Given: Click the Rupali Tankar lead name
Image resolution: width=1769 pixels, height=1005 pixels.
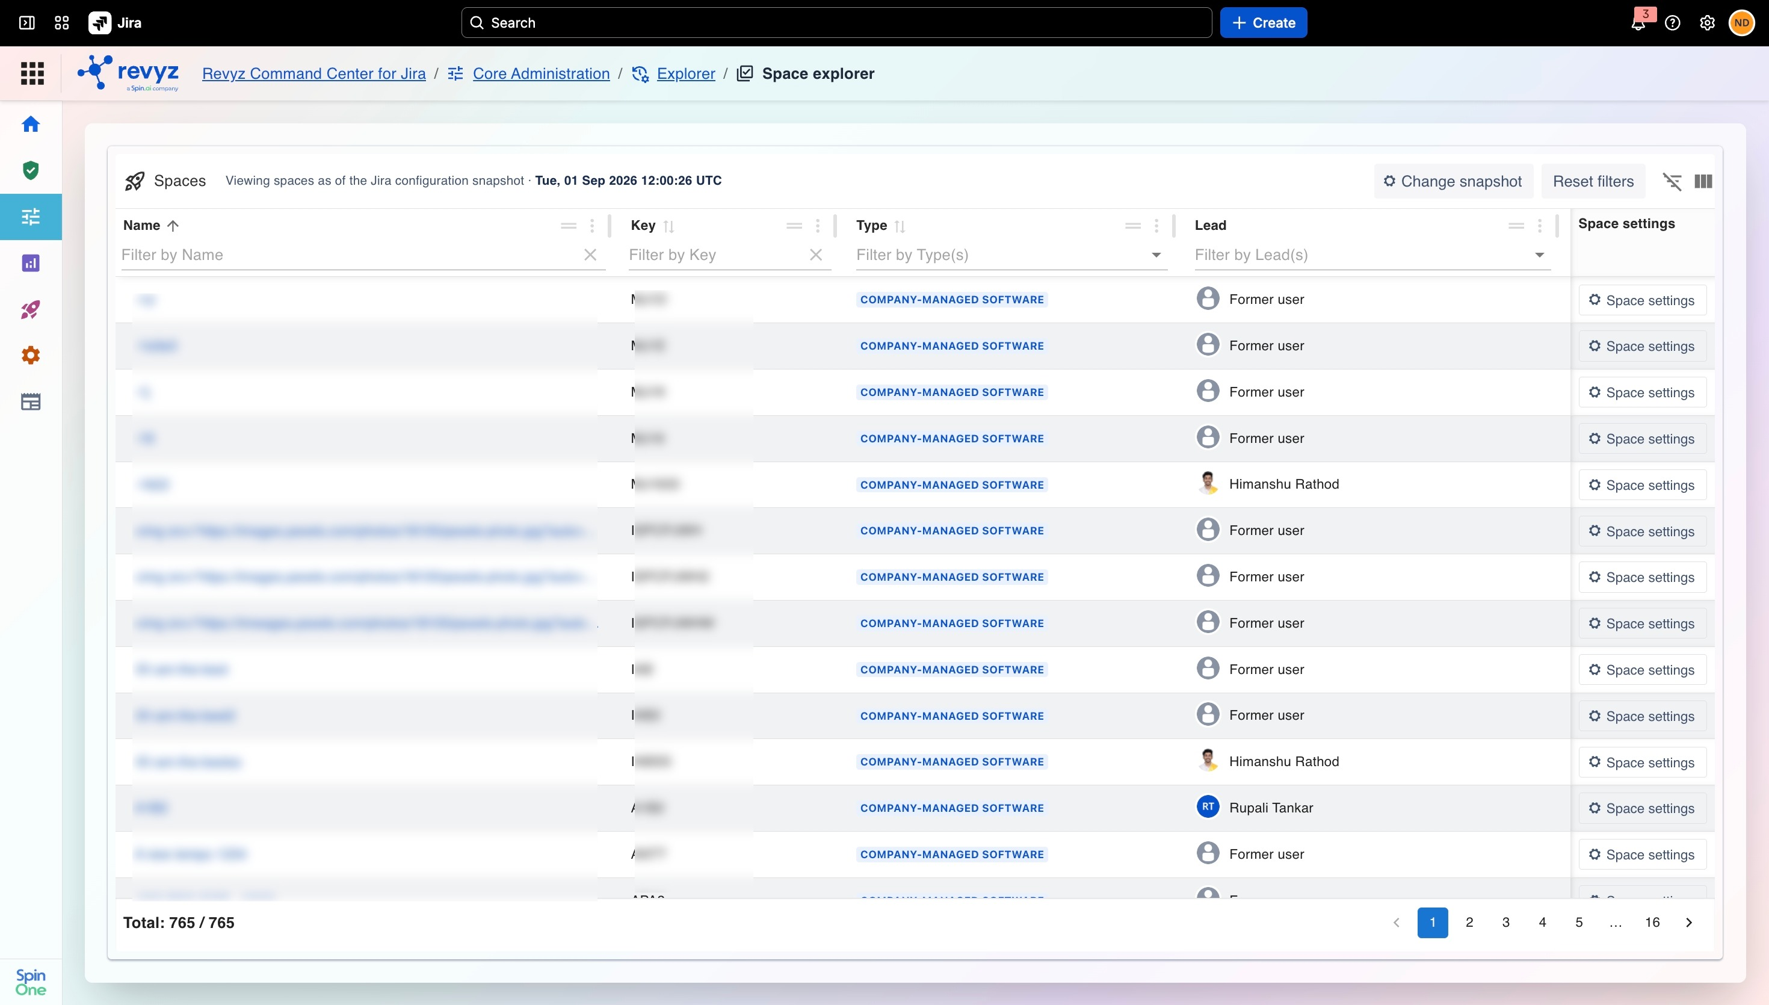Looking at the screenshot, I should tap(1271, 808).
